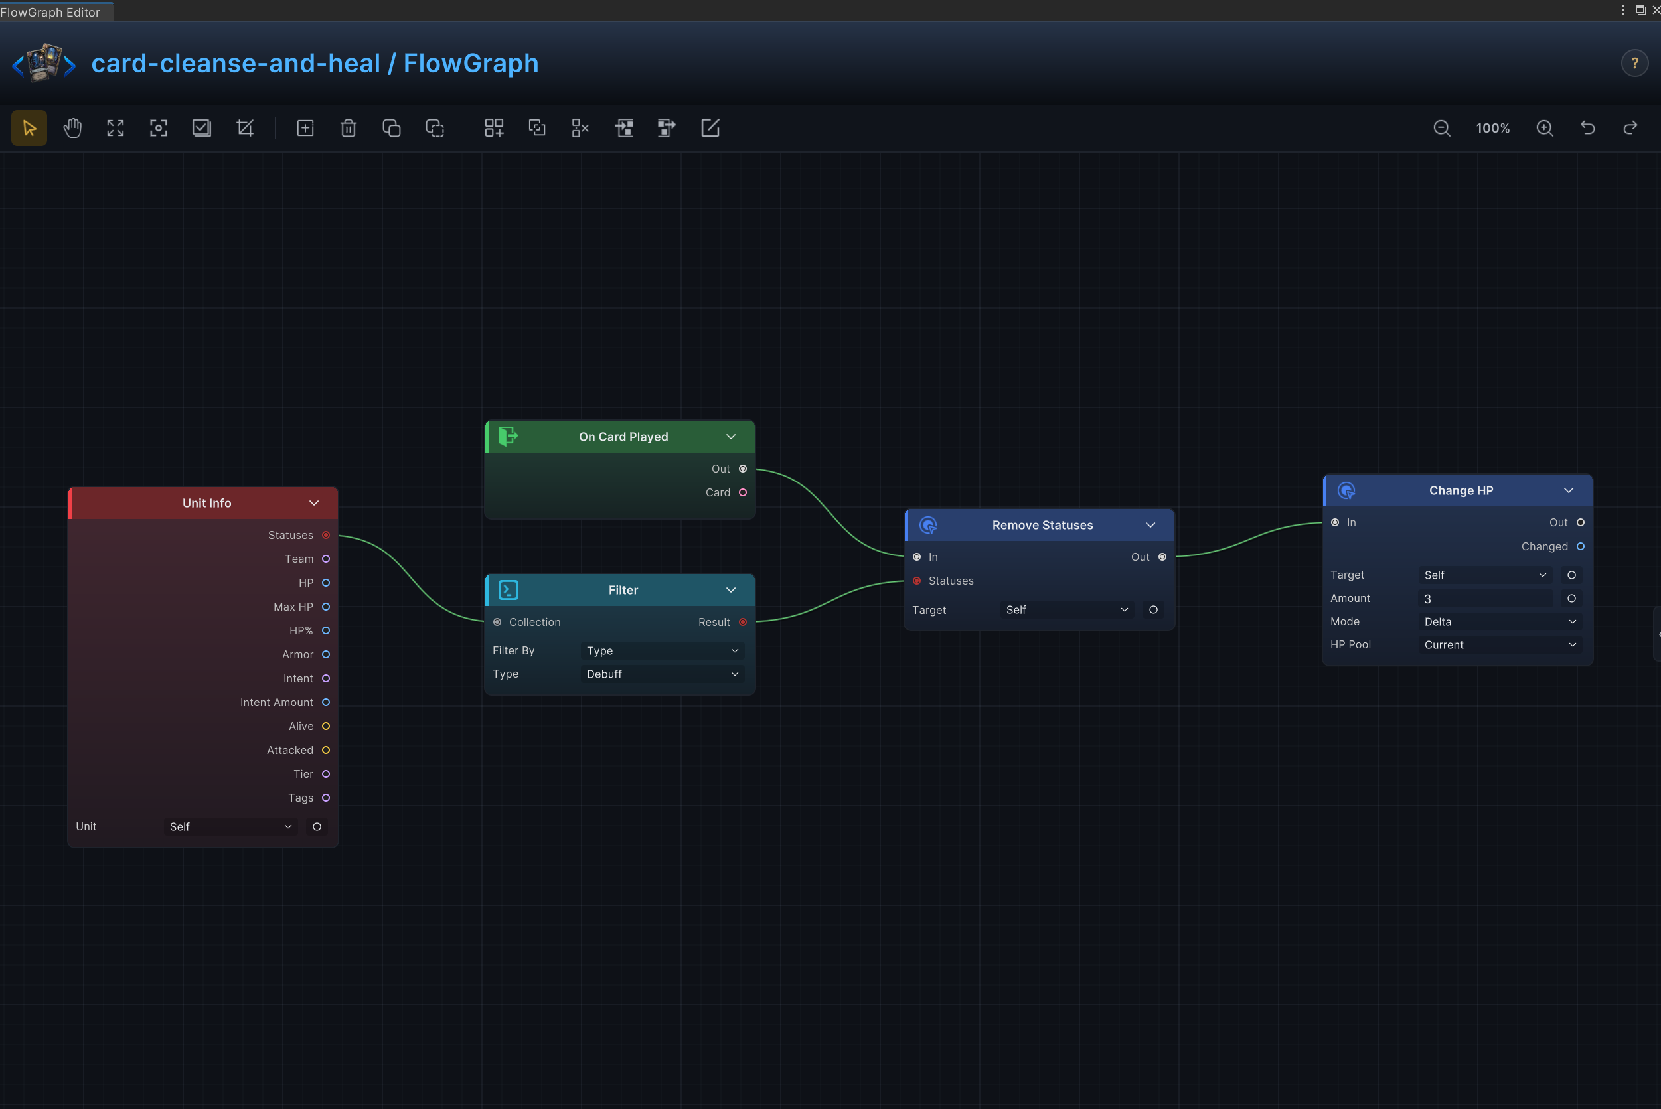
Task: Collapse the Unit Info node
Action: coord(314,503)
